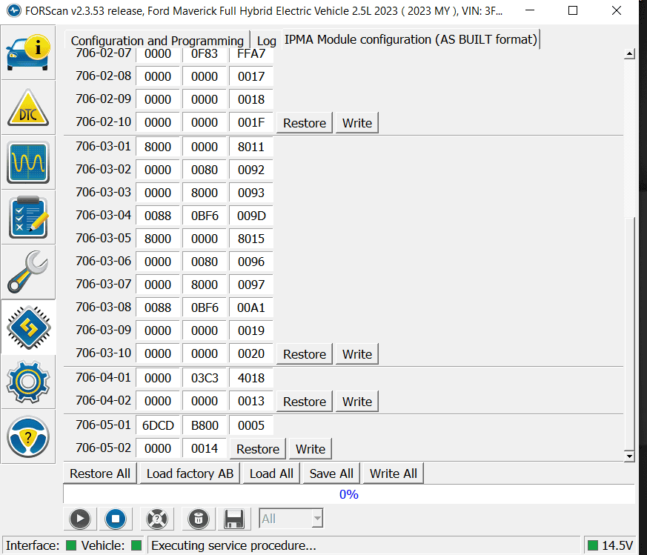Viewport: 647px width, 555px height.
Task: Edit the 001F field in 706-02-10
Action: [x=251, y=122]
